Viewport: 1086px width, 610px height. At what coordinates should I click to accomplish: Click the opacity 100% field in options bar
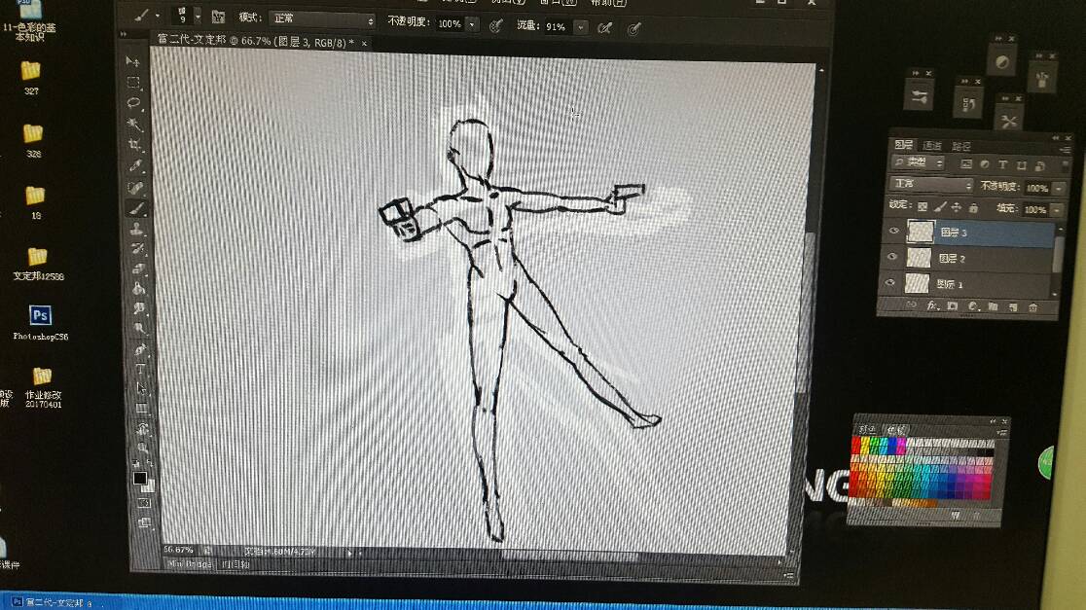click(x=451, y=24)
